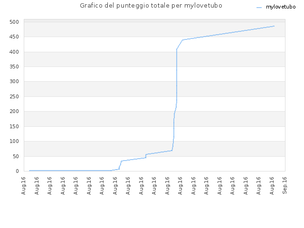This screenshot has width=304, height=228.
Task: Click the 300 y-axis label
Action: 14,81
